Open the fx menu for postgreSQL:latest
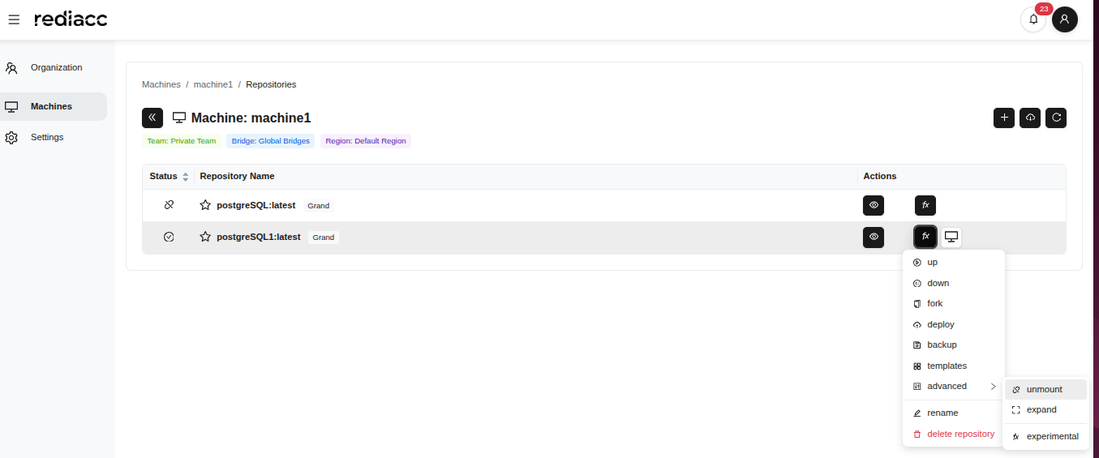This screenshot has width=1099, height=458. [925, 205]
